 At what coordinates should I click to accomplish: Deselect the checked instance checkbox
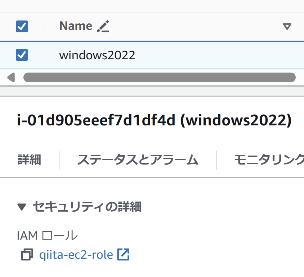click(22, 55)
